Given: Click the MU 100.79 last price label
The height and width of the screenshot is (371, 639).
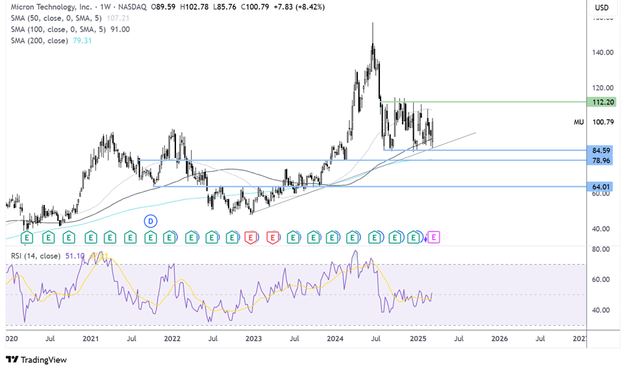Looking at the screenshot, I should pyautogui.click(x=594, y=122).
